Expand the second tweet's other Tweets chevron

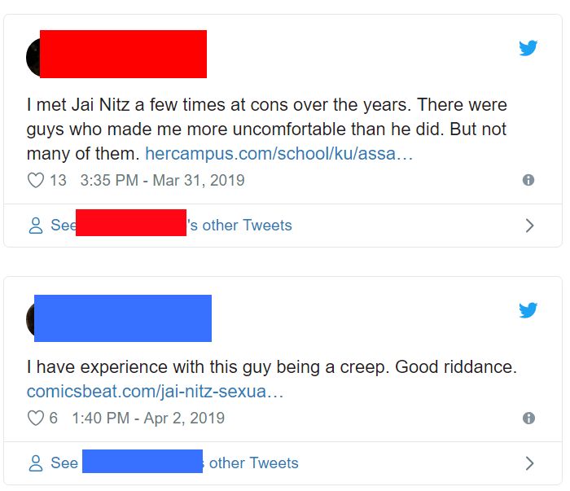[x=529, y=463]
